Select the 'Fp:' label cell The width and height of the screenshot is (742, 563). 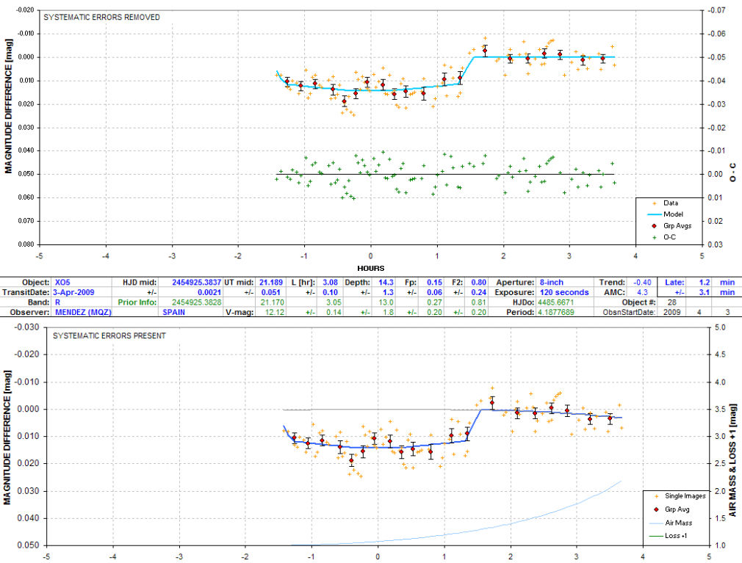click(410, 282)
